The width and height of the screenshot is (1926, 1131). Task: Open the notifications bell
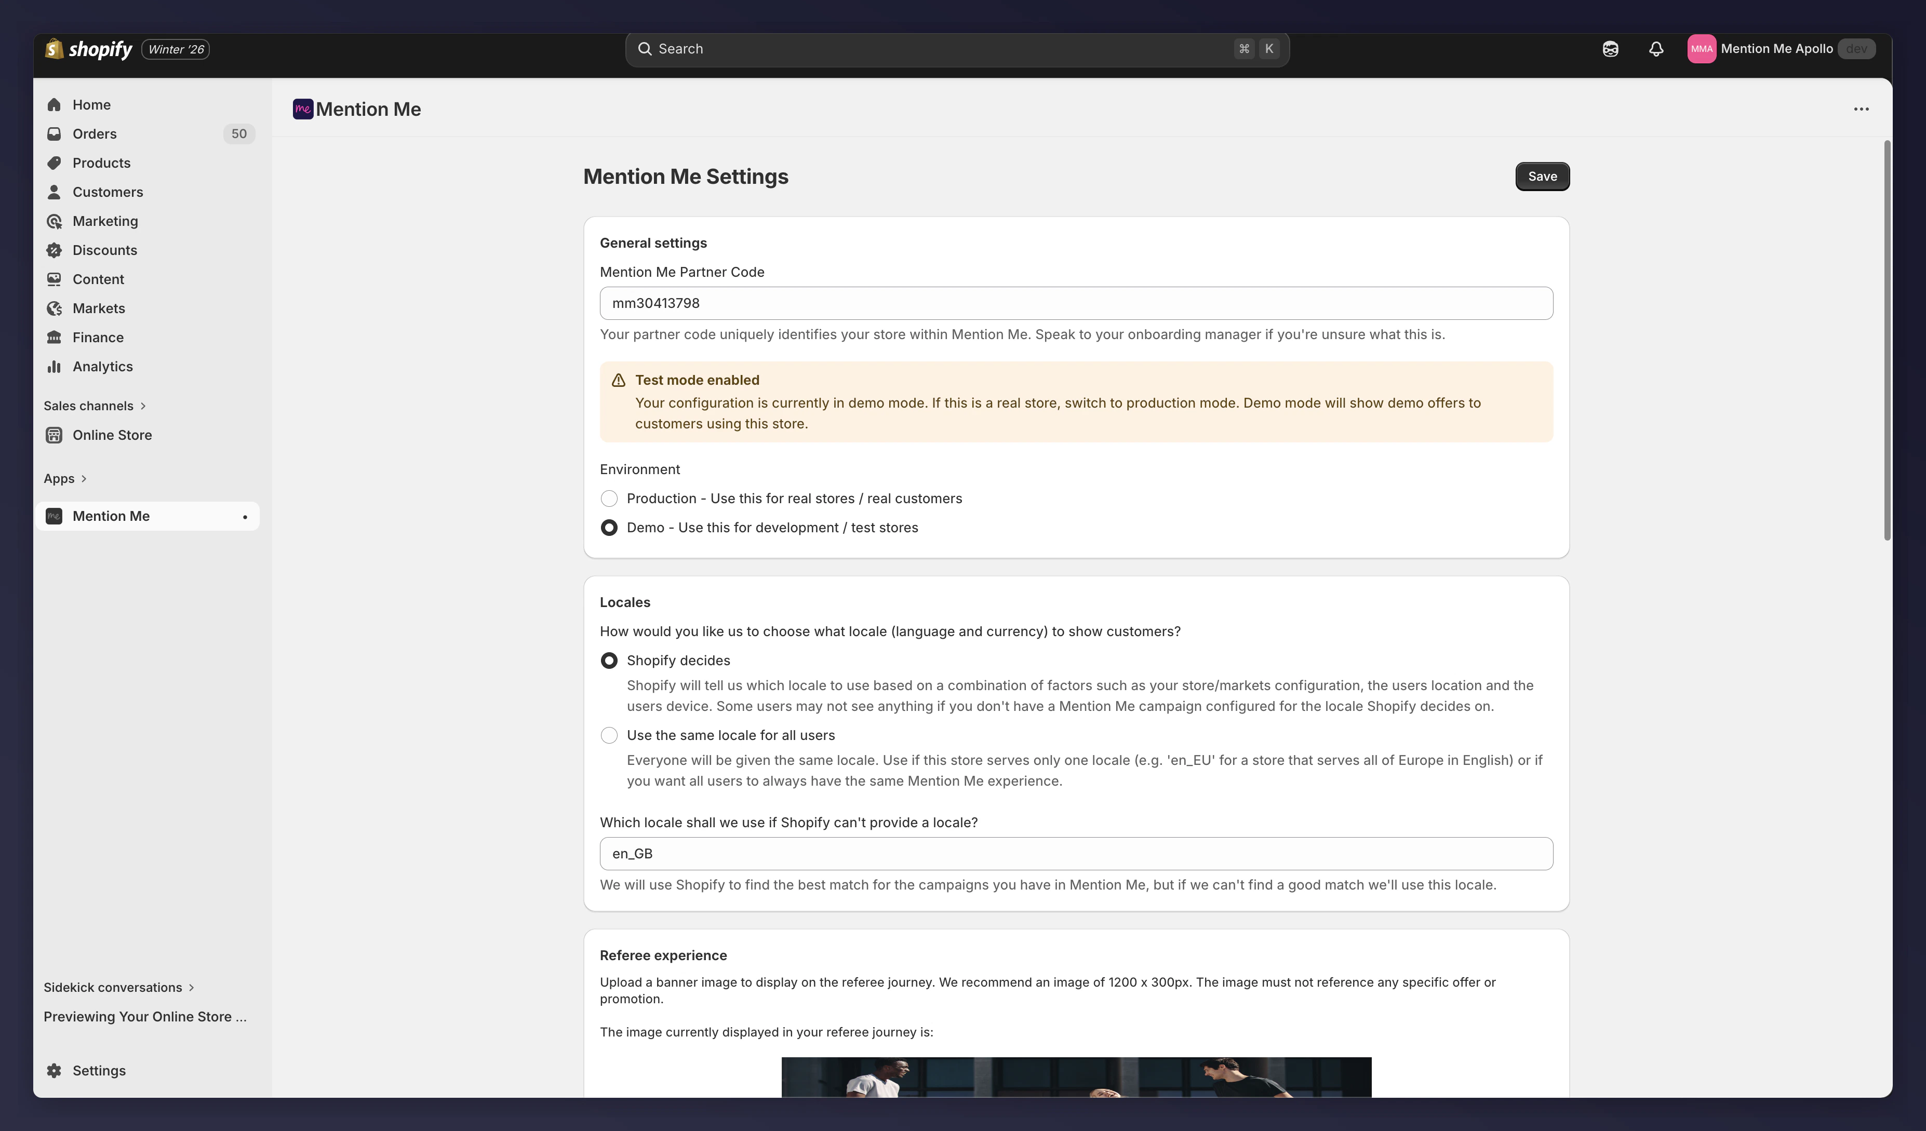(x=1656, y=49)
